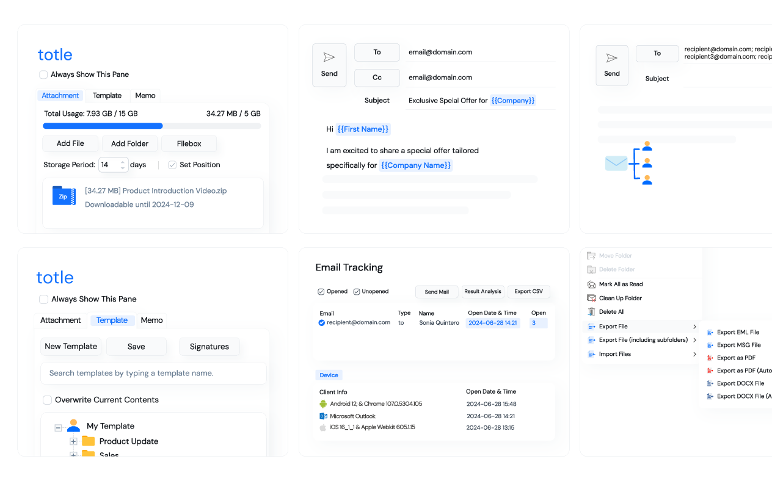The image size is (772, 481).
Task: Click the Microsoft Outlook icon in Client Info
Action: click(323, 416)
